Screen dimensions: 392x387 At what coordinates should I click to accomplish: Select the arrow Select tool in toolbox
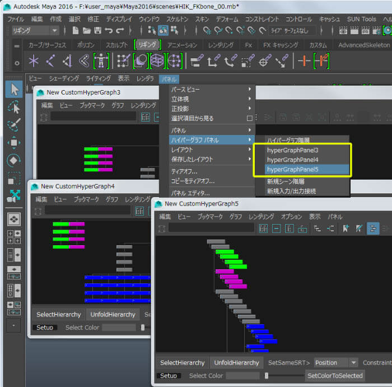click(x=14, y=89)
